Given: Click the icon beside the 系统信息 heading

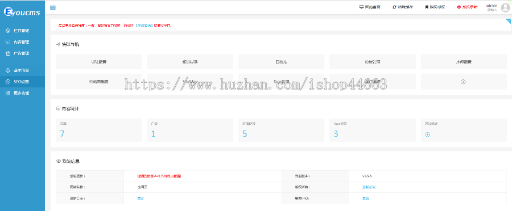Looking at the screenshot, I should pyautogui.click(x=59, y=161).
